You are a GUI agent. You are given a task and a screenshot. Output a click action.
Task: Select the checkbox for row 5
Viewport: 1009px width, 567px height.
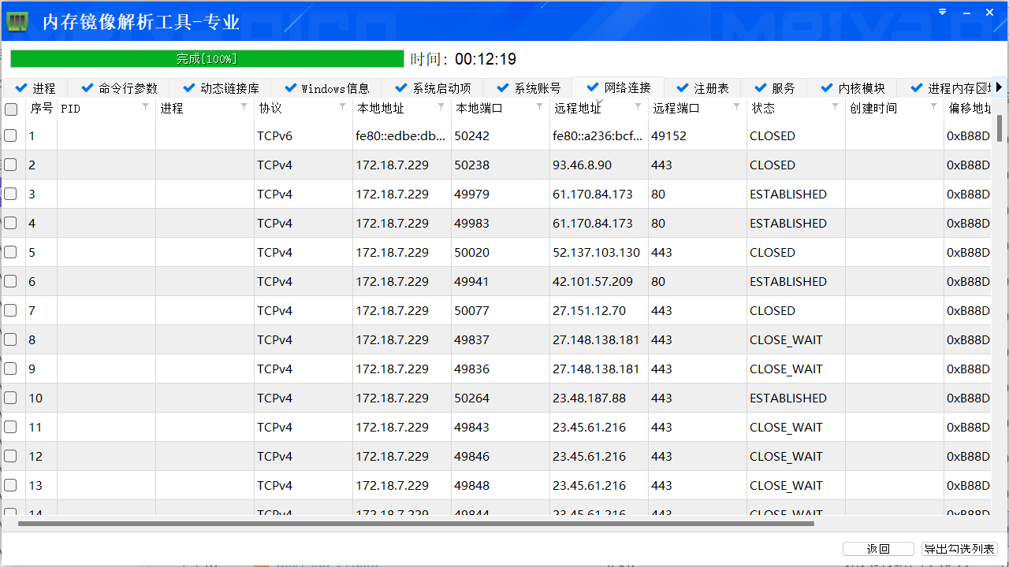click(x=10, y=252)
